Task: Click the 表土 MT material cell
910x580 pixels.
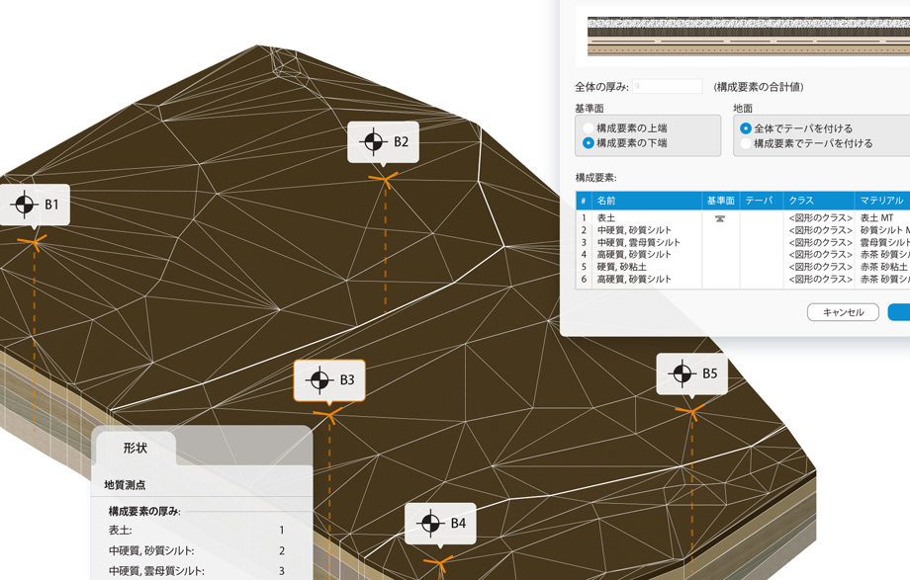Action: click(877, 218)
